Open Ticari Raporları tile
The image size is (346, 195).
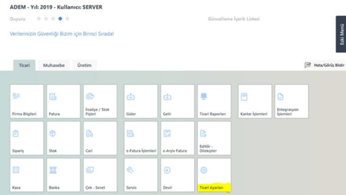pyautogui.click(x=214, y=101)
